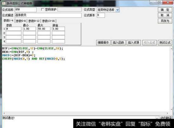Click the horizontal scrollbar right arrow
Screen dimensions: 174x128
(x=167, y=113)
